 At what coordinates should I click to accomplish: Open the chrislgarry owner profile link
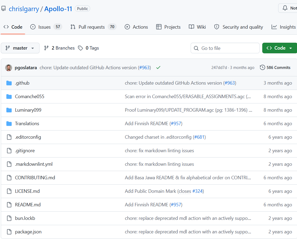tap(24, 9)
